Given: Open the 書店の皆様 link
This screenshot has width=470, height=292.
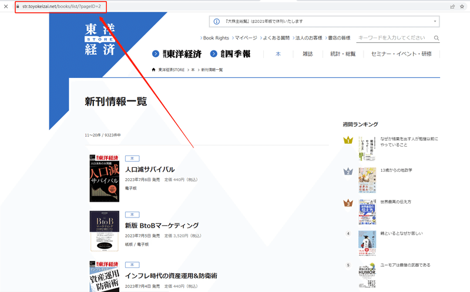Looking at the screenshot, I should click(339, 38).
